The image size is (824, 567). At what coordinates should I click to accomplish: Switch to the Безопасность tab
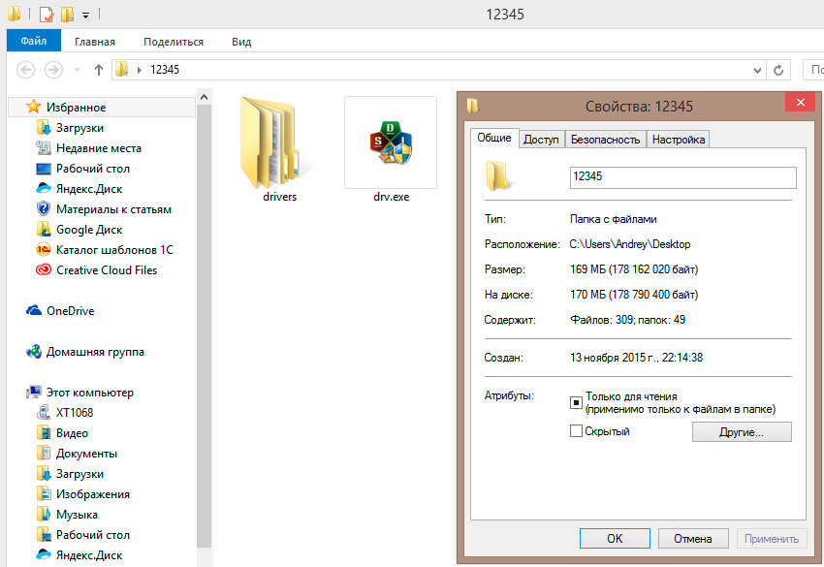(605, 140)
